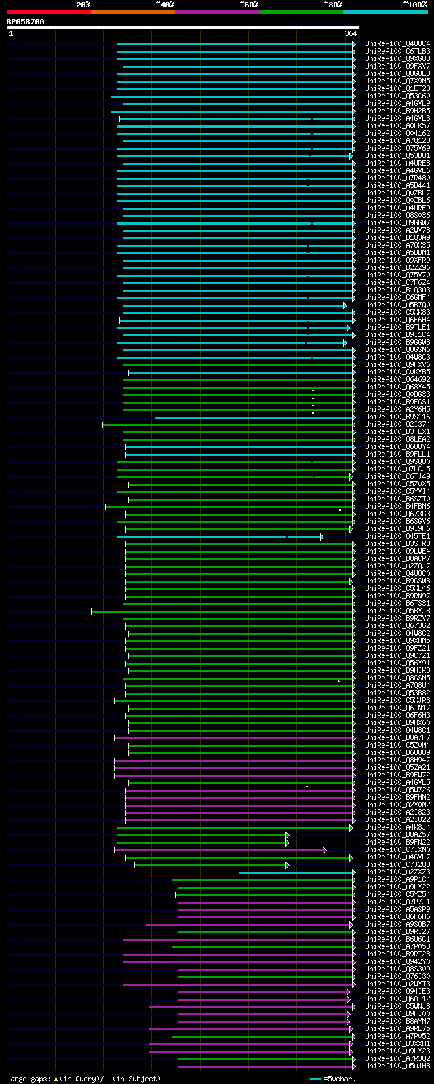Click the UniRef100_Q9XHM5 identifier
This screenshot has height=1084, width=434.
[x=397, y=640]
